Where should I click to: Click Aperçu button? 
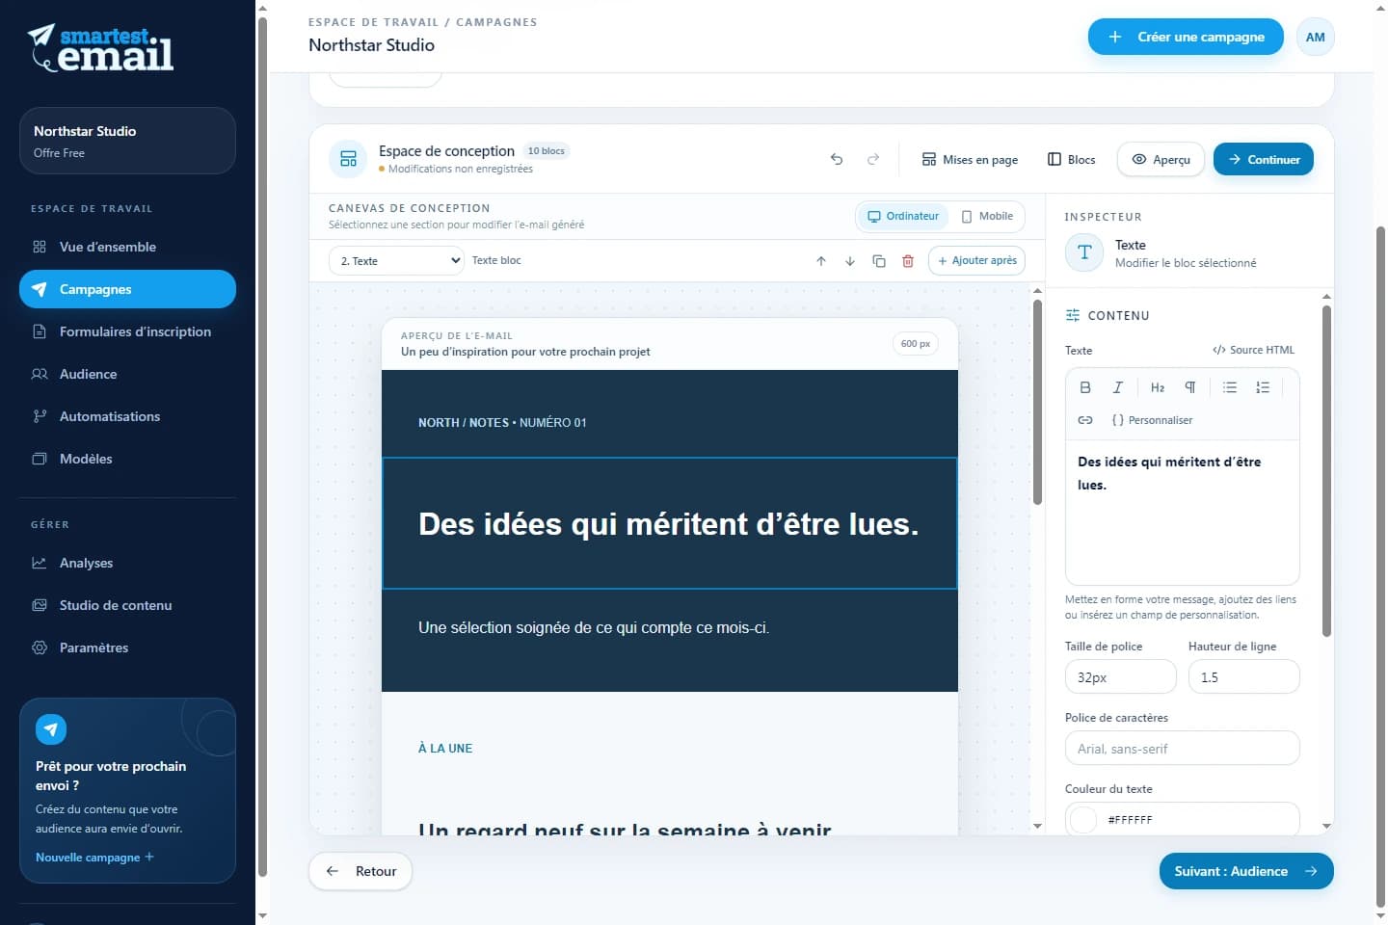click(x=1161, y=159)
